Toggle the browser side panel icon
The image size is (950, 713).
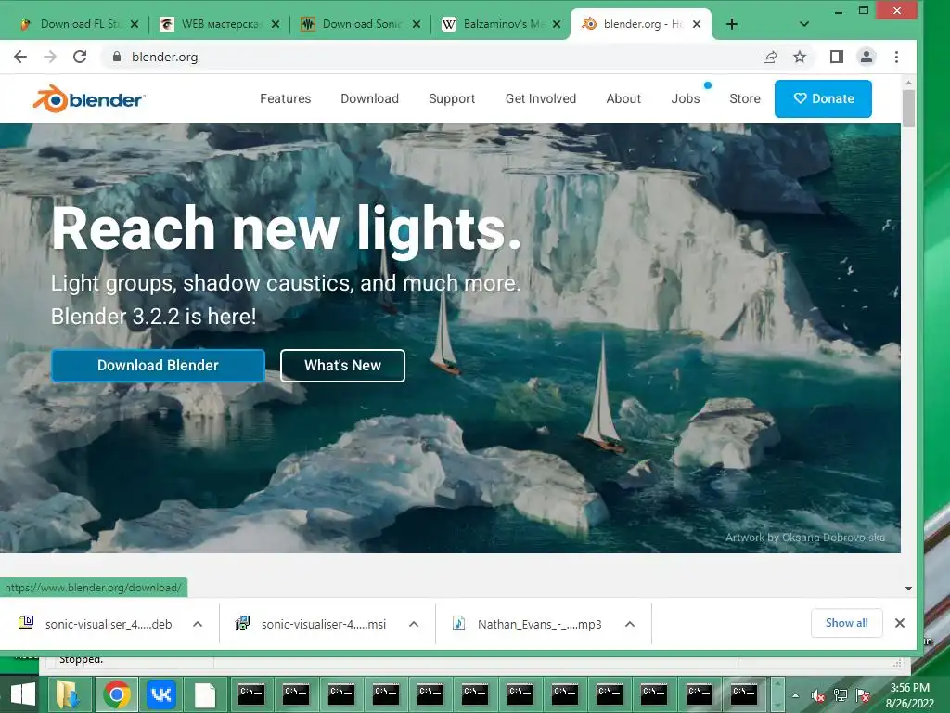point(836,57)
